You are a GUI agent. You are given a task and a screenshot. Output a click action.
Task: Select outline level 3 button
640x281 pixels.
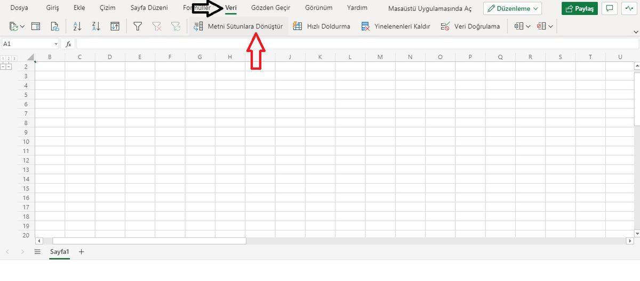coord(15,58)
